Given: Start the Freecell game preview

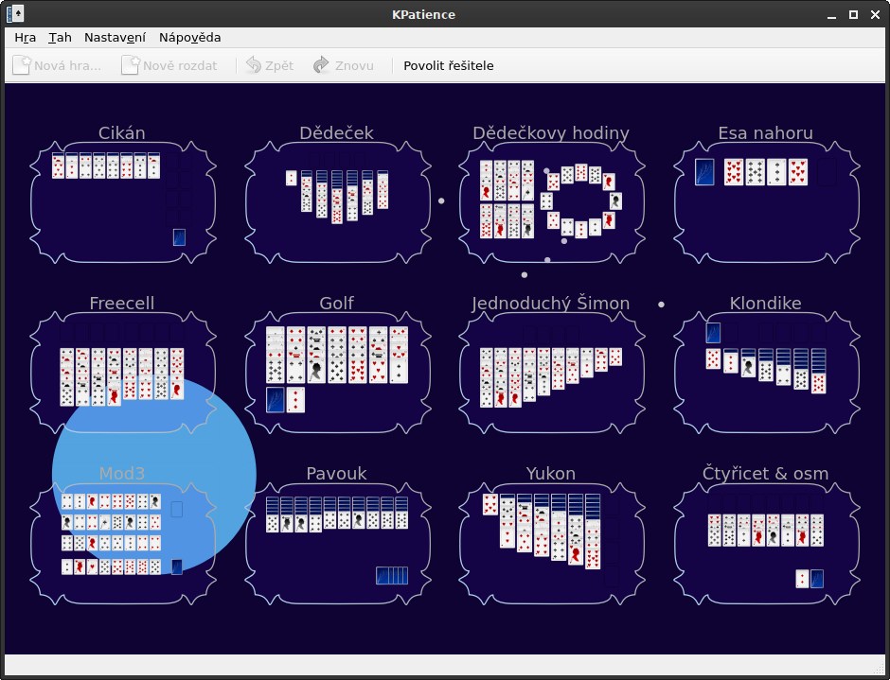Looking at the screenshot, I should (122, 373).
